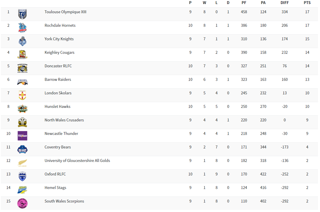The image size is (320, 212).
Task: Click the Toulouse Olympique XIII club crest
Action: [22, 14]
